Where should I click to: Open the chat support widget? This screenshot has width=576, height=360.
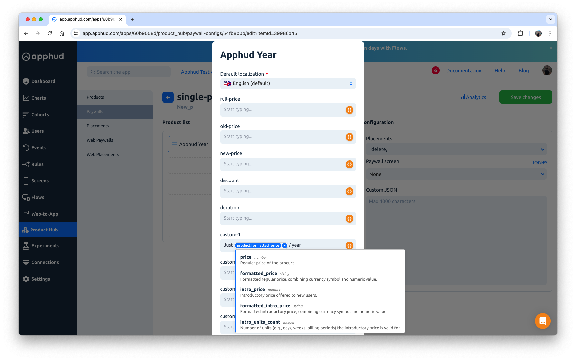tap(543, 321)
